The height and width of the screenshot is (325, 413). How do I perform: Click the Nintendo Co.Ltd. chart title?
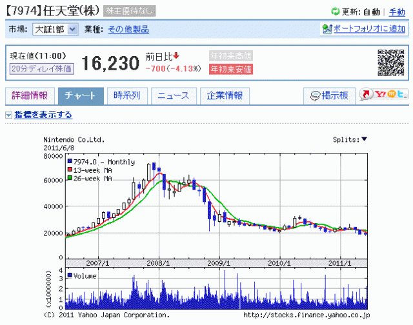coord(74,140)
